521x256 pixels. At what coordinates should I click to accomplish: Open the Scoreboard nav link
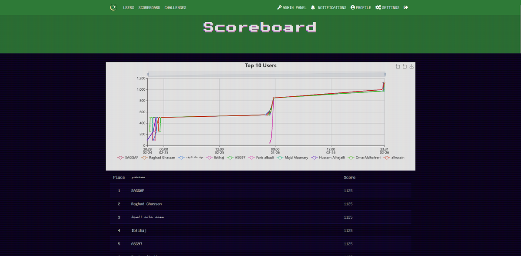coord(149,8)
